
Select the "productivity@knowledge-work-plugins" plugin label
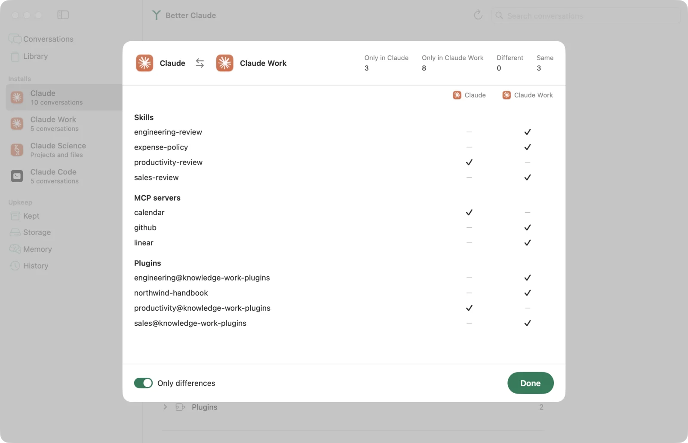pyautogui.click(x=202, y=308)
